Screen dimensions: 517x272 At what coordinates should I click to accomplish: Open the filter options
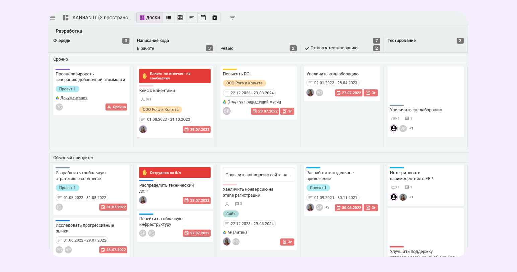[232, 18]
